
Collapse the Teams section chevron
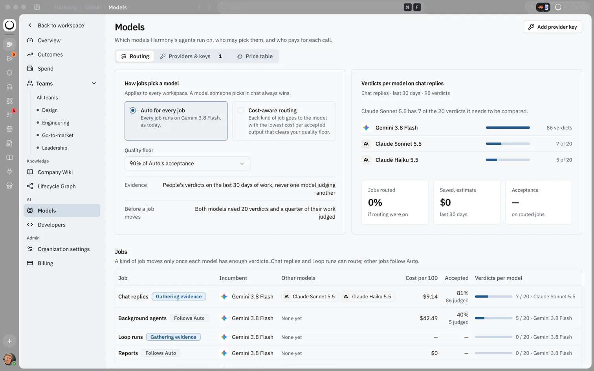tap(94, 84)
